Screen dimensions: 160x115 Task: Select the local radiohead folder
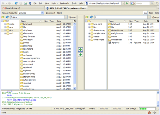tap(46, 68)
